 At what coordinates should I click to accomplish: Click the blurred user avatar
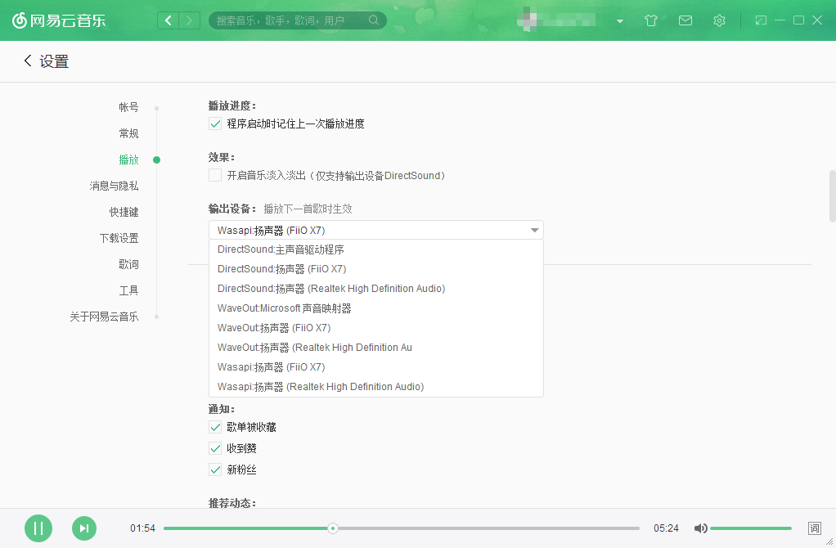[x=528, y=20]
